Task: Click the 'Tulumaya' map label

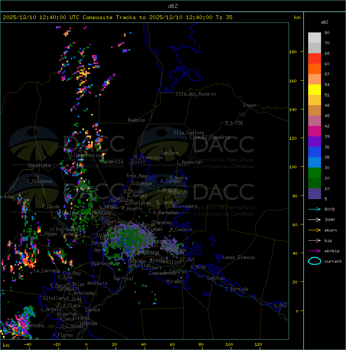Action: tap(142, 183)
